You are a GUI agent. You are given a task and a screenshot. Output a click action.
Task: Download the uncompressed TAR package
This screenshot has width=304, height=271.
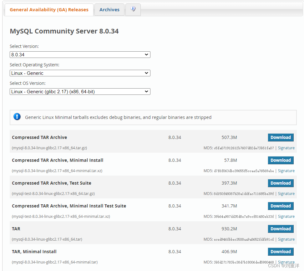click(x=281, y=229)
